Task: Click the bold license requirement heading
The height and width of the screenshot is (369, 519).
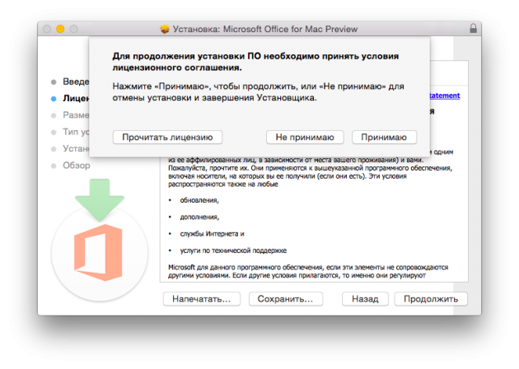Action: [x=255, y=62]
